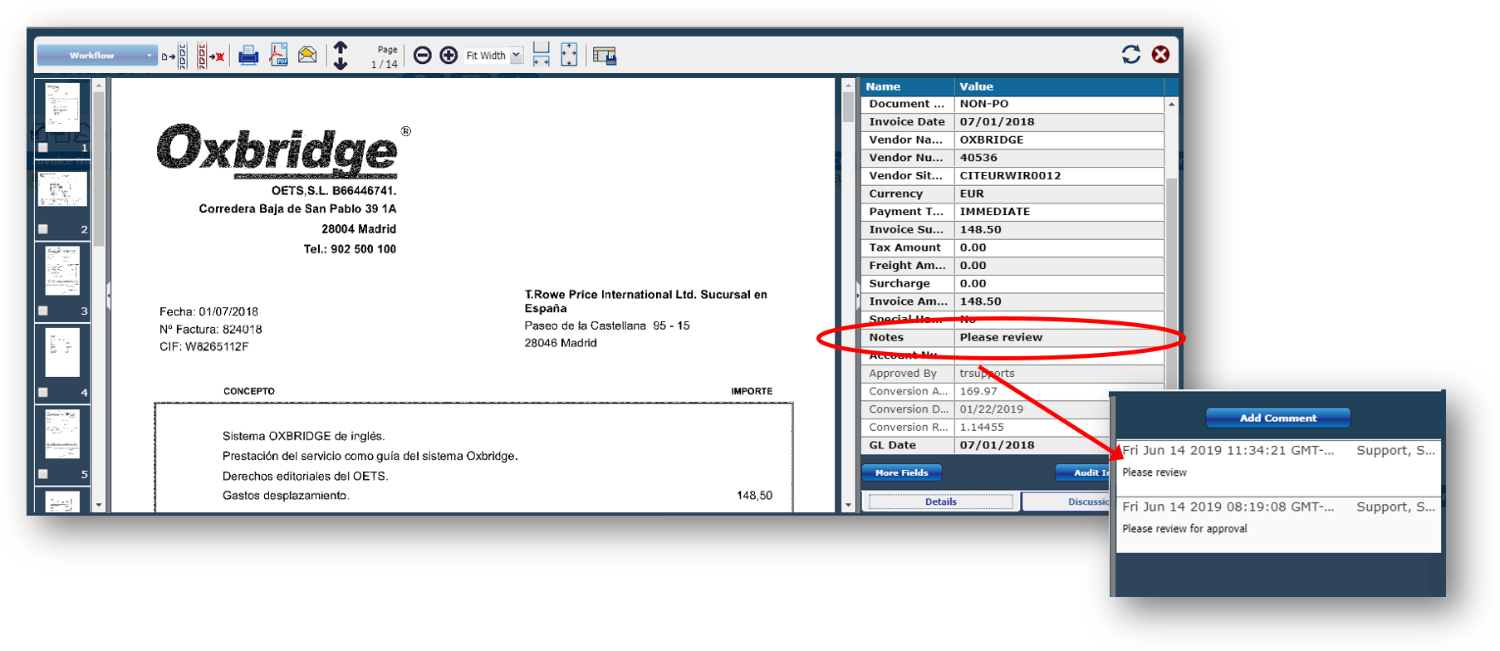Select page 3 thumbnail

[x=62, y=270]
